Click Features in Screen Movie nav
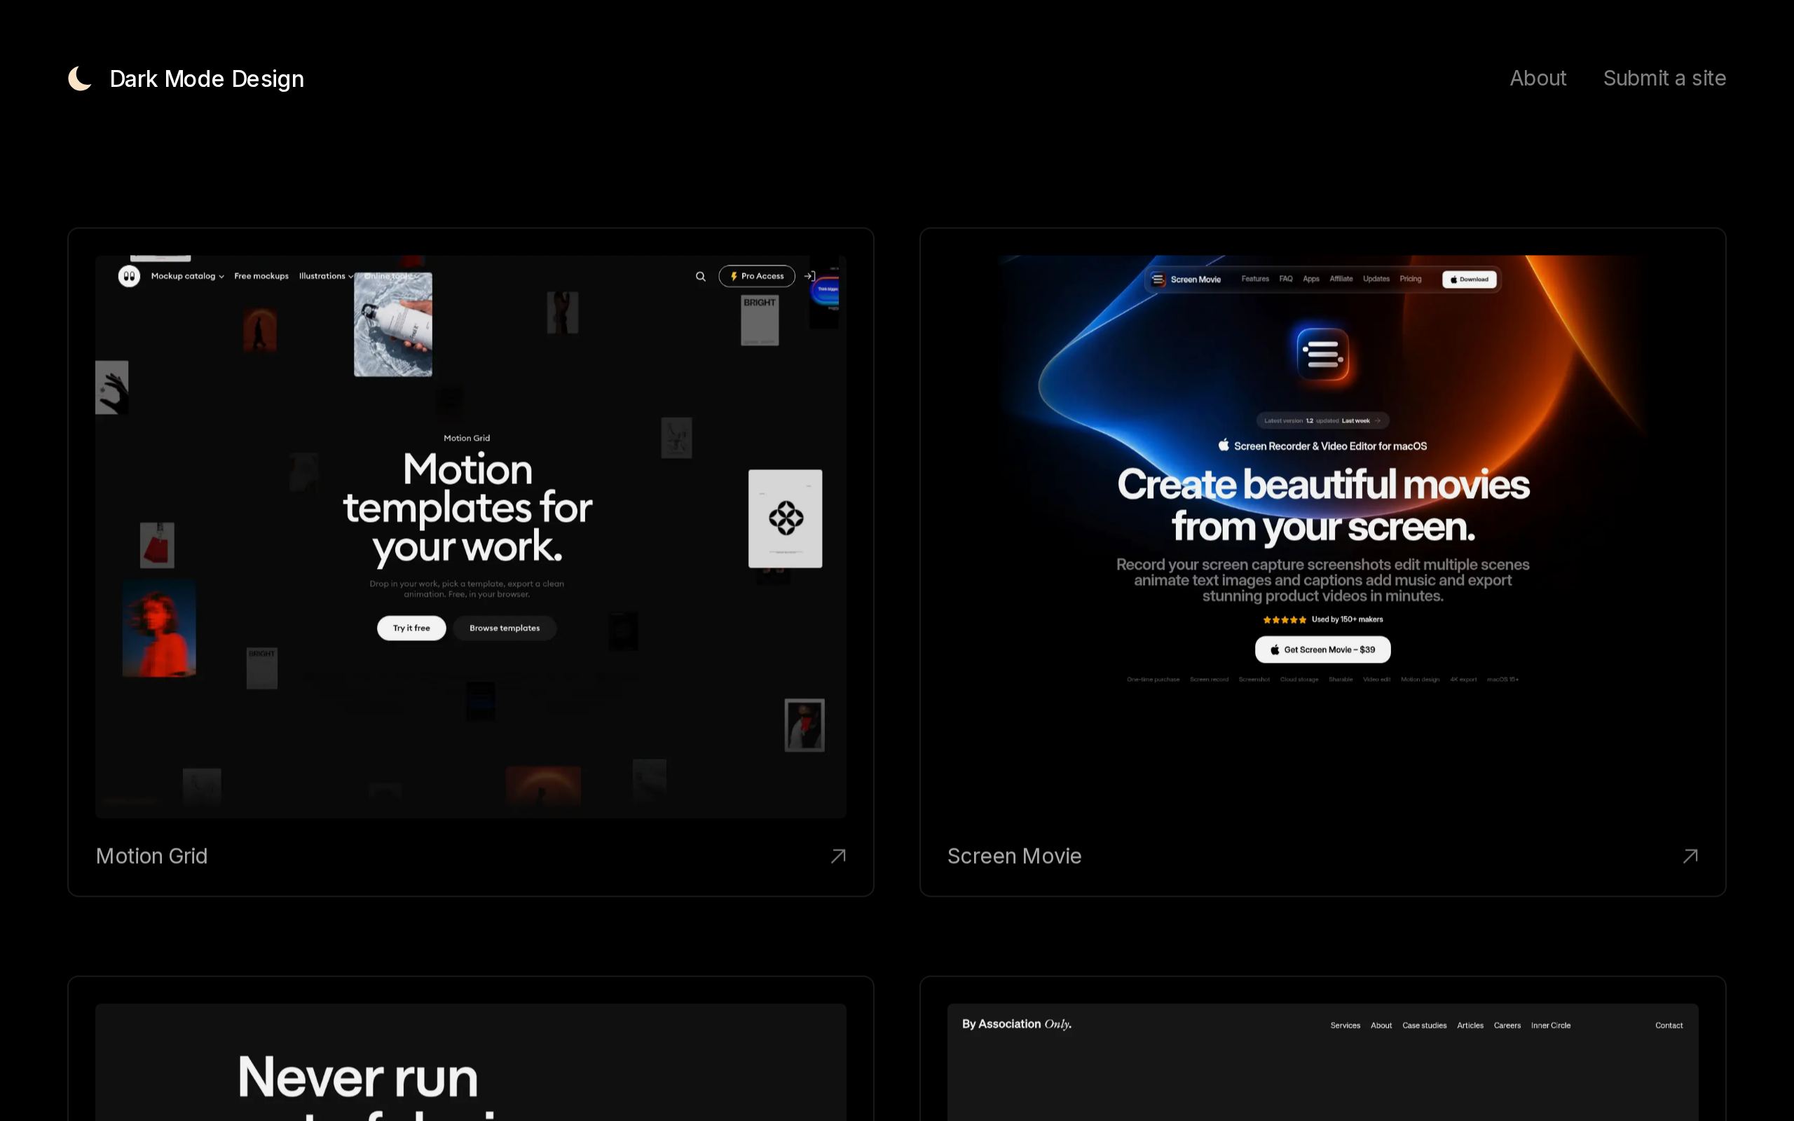This screenshot has width=1794, height=1121. (1255, 279)
